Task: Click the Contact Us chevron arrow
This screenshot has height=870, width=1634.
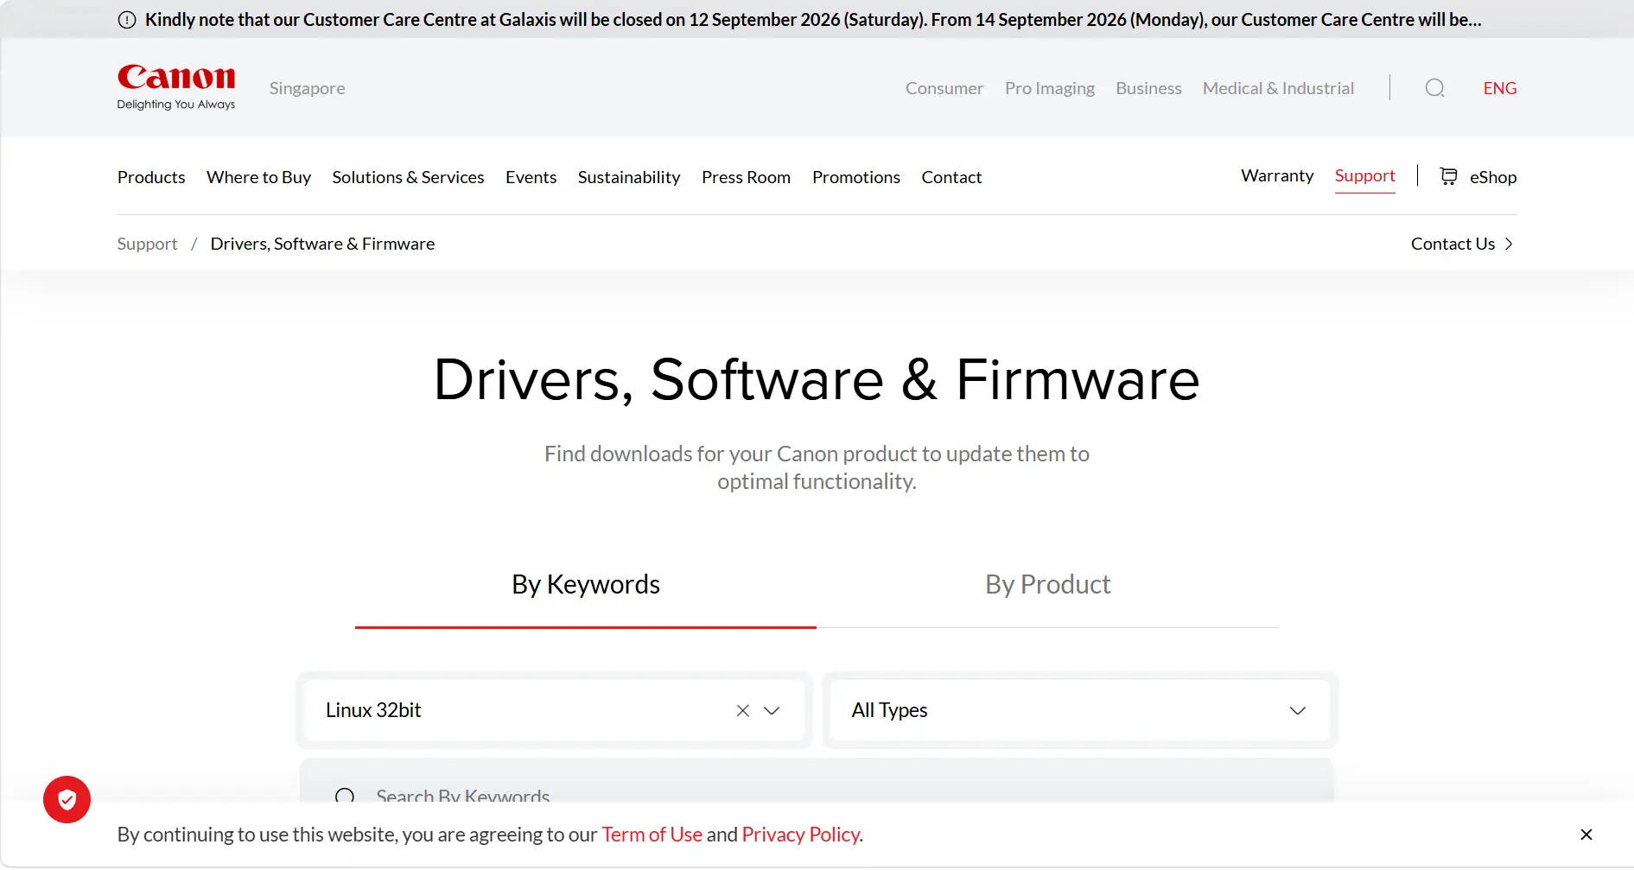Action: [1509, 244]
